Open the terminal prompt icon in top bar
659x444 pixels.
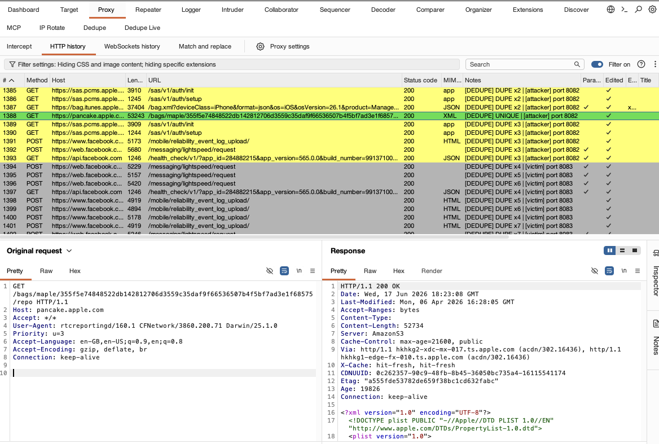coord(625,9)
